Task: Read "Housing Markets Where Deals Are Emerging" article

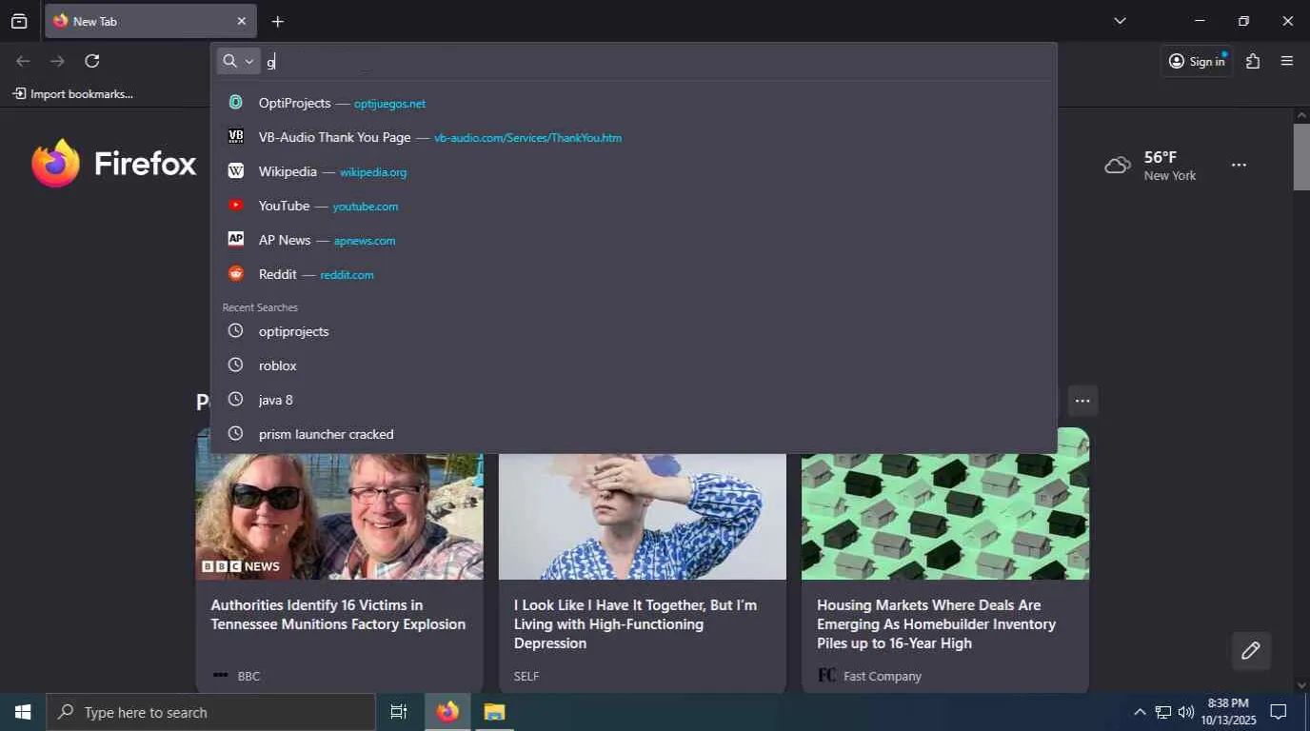Action: pos(936,624)
